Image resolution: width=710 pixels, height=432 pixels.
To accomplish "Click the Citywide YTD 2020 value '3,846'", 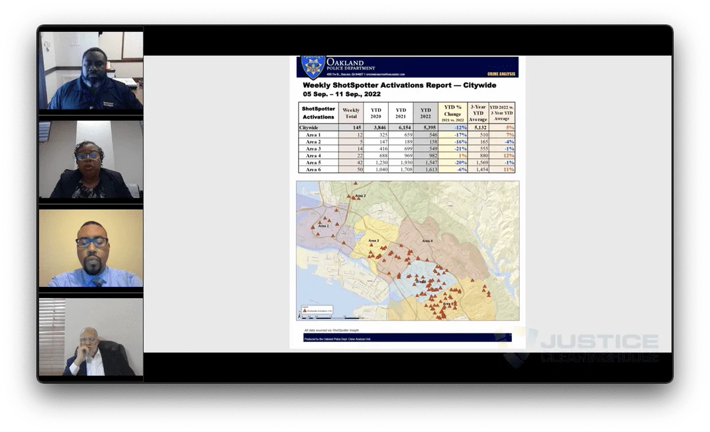I will 380,128.
